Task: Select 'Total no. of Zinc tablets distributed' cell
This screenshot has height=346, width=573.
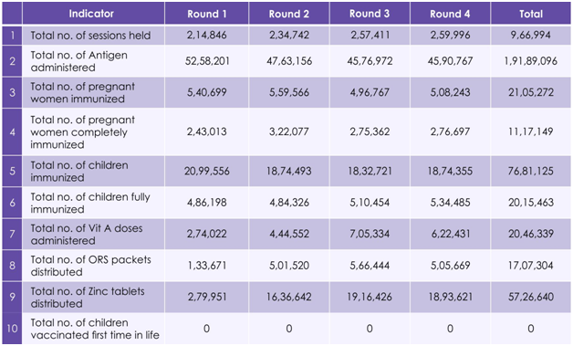Action: [x=93, y=297]
